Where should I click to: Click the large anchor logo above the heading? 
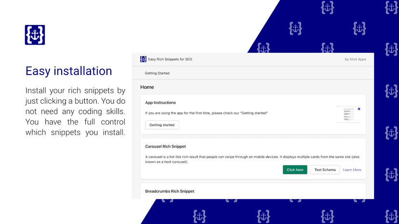point(35,35)
